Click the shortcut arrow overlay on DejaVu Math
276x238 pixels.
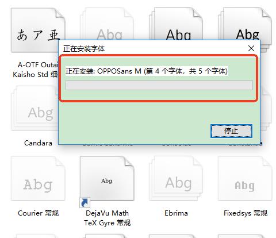coord(85,203)
